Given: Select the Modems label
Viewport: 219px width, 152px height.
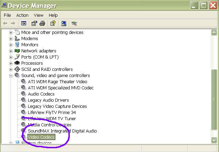Looking at the screenshot, I should coord(30,38).
